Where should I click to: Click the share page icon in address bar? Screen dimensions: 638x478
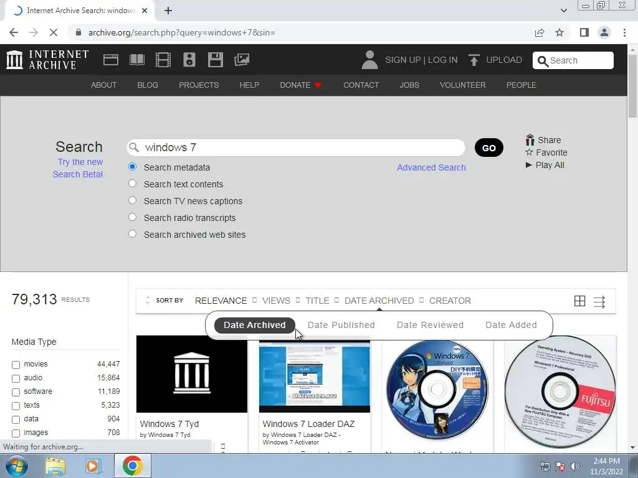[540, 32]
